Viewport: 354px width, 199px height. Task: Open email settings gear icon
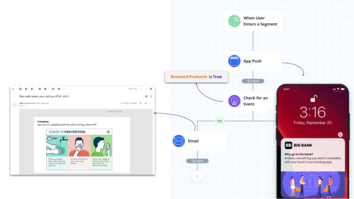point(151,89)
